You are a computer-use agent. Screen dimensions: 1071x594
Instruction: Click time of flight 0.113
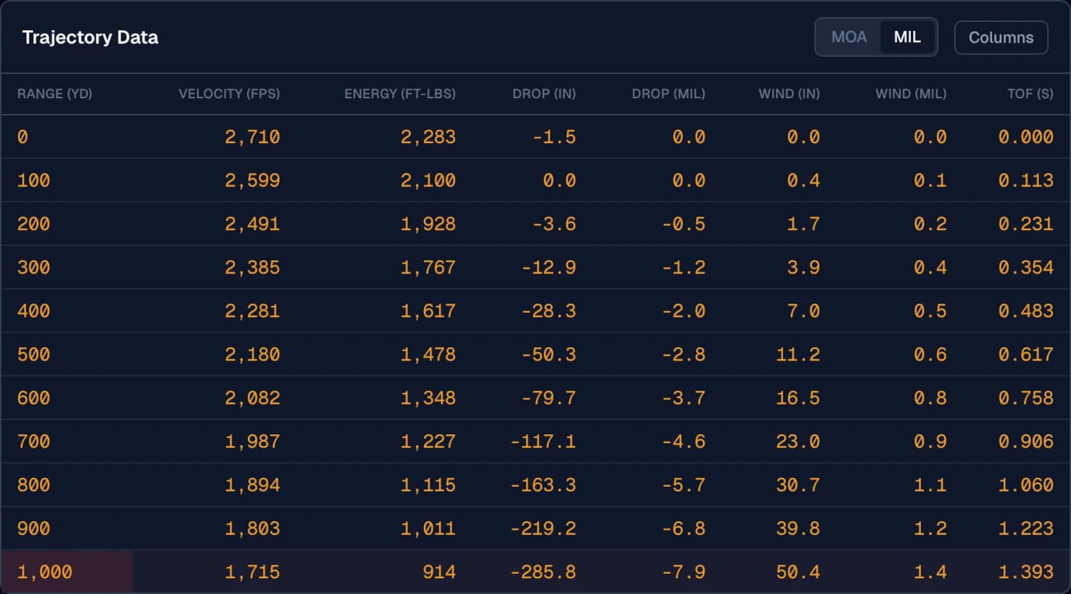(1025, 181)
